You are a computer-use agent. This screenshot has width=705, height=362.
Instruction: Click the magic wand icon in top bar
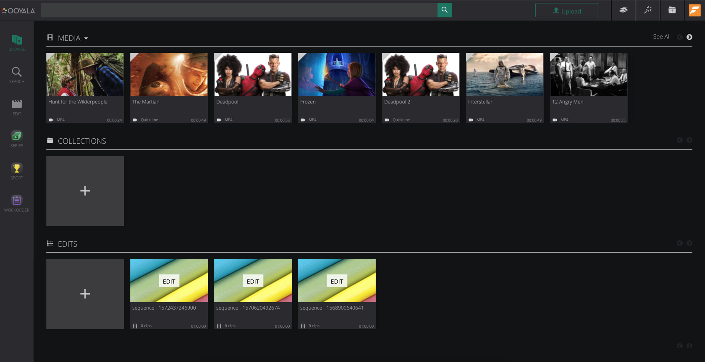pyautogui.click(x=648, y=10)
